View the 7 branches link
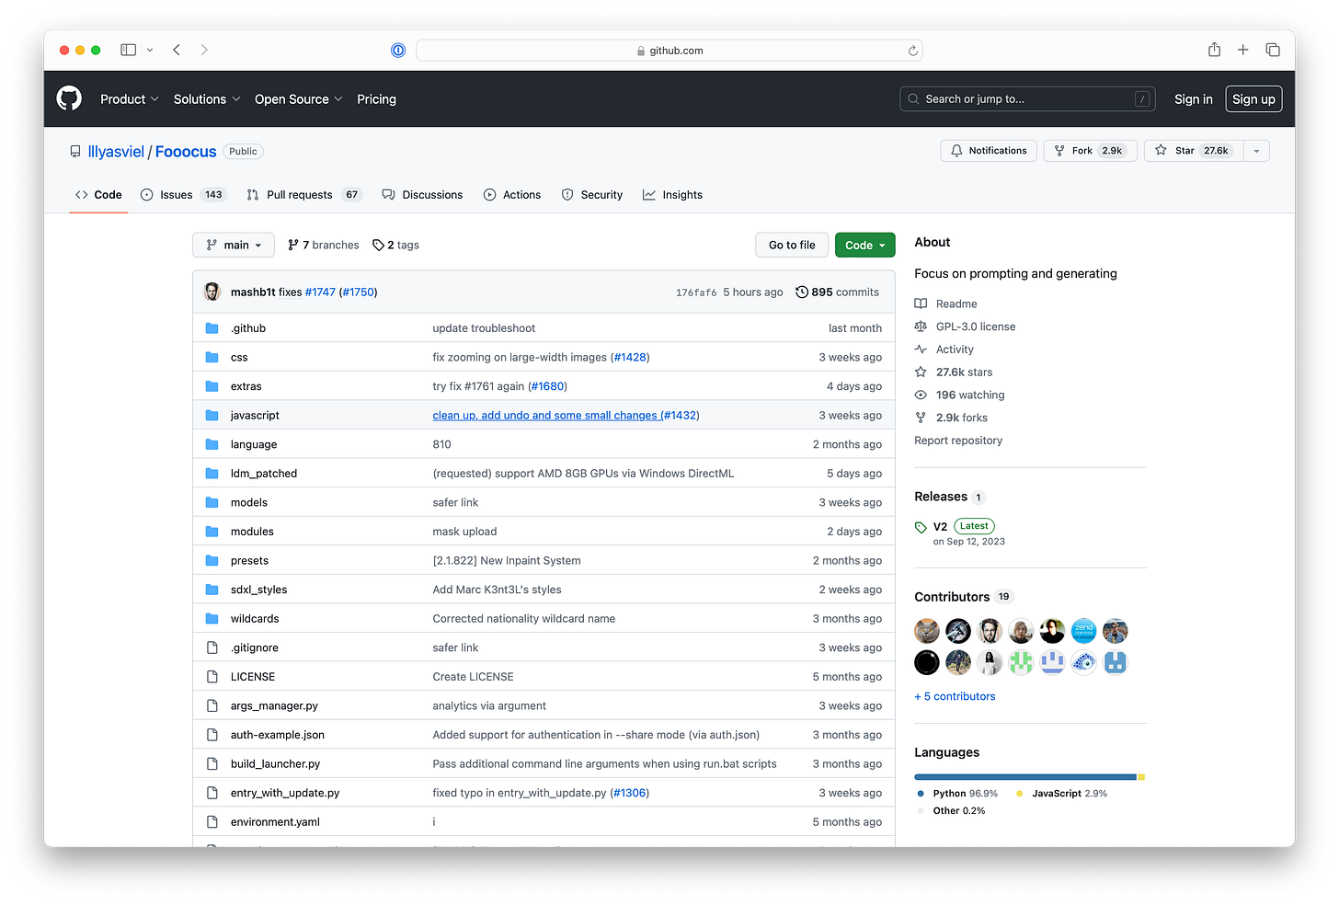 pos(324,245)
